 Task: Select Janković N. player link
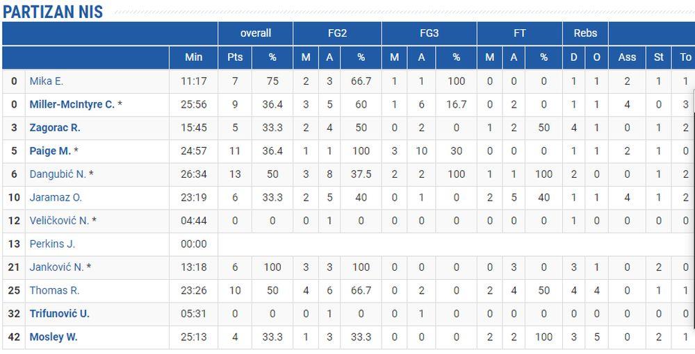point(56,267)
